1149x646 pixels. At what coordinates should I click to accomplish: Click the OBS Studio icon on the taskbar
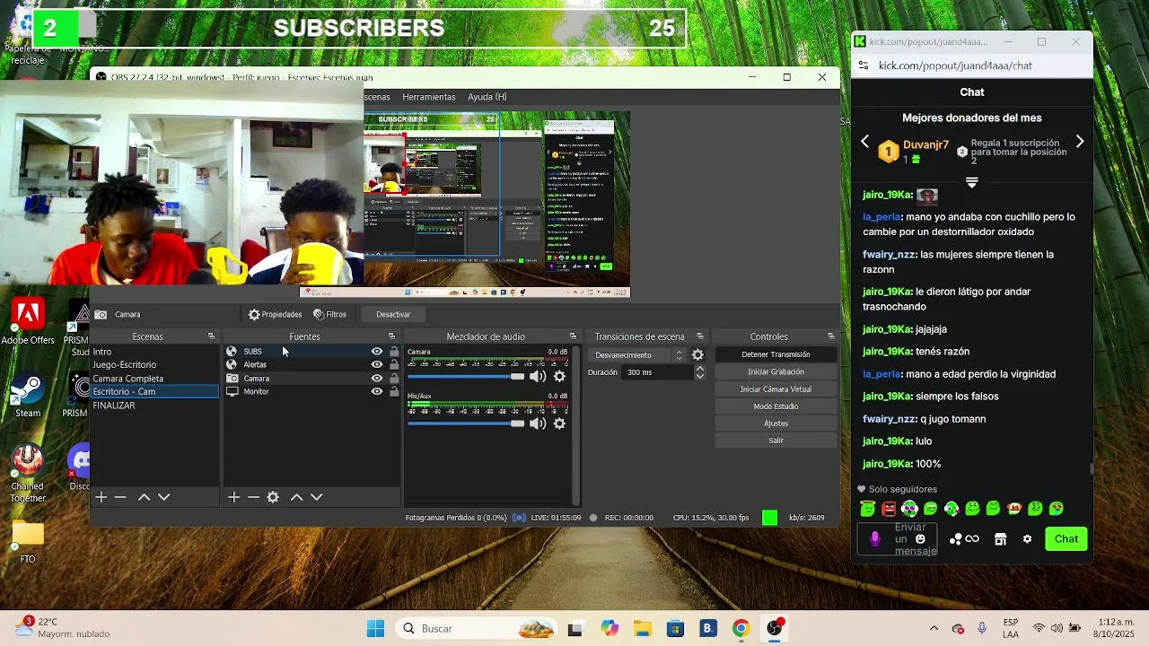[775, 628]
